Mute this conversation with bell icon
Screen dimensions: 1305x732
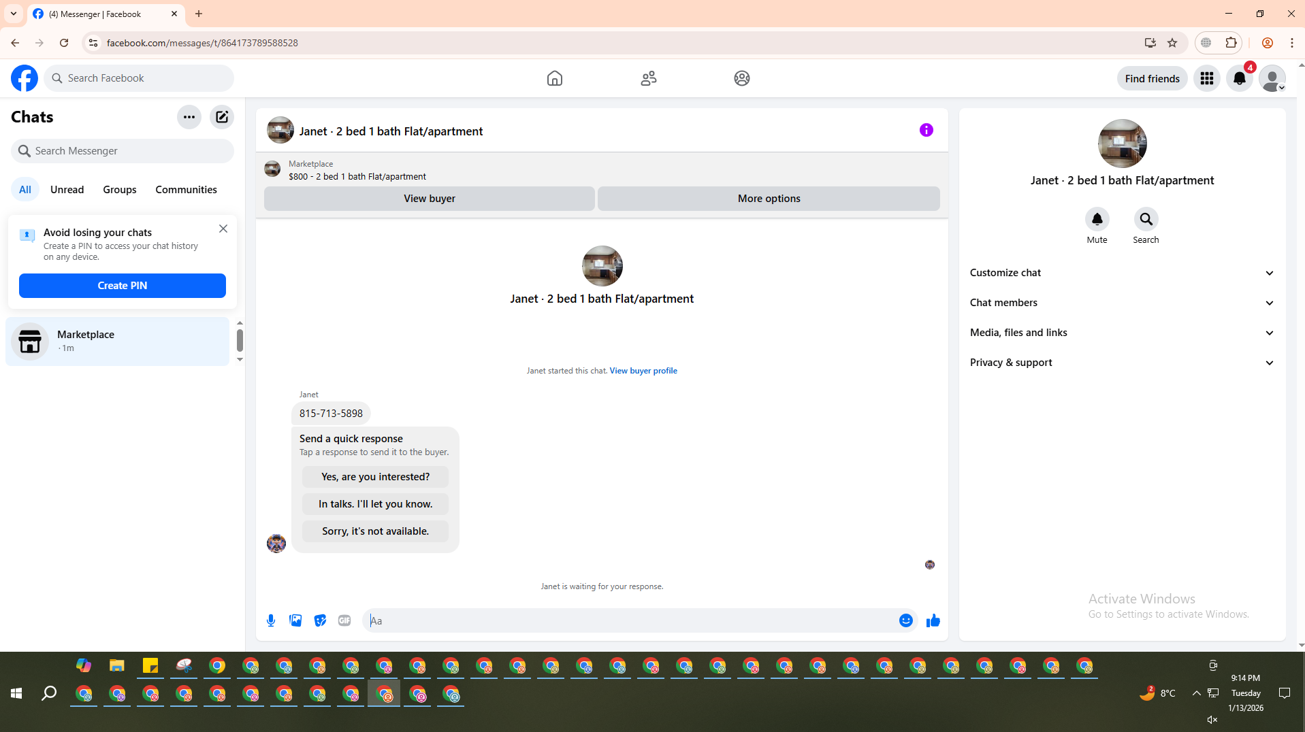[1097, 219]
